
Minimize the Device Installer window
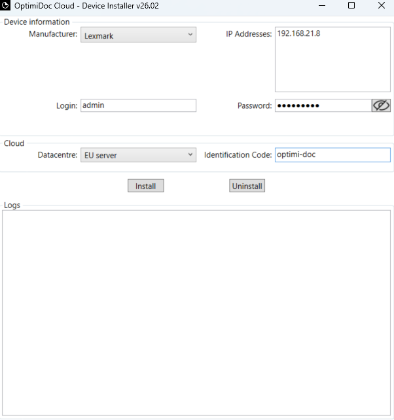(x=321, y=6)
